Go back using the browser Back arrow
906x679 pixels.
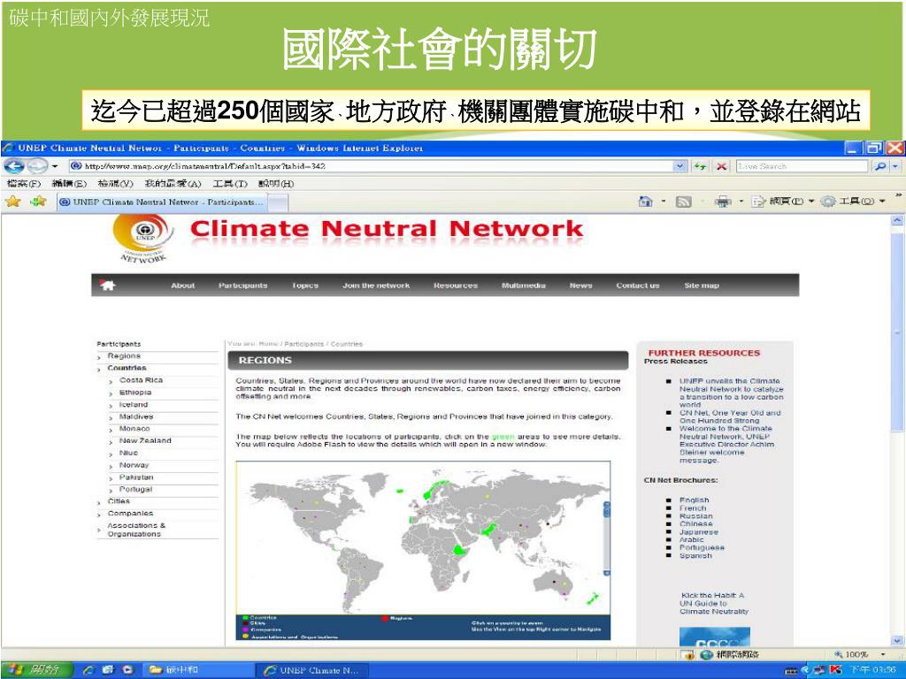point(14,166)
